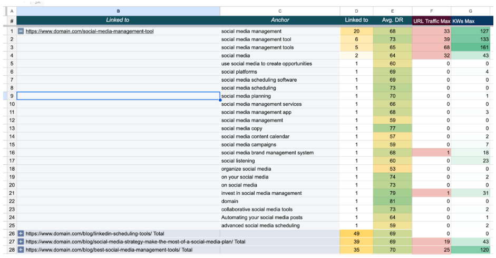The width and height of the screenshot is (496, 258).
Task: Select anchor cell 'social media management tool'
Action: [x=280, y=39]
